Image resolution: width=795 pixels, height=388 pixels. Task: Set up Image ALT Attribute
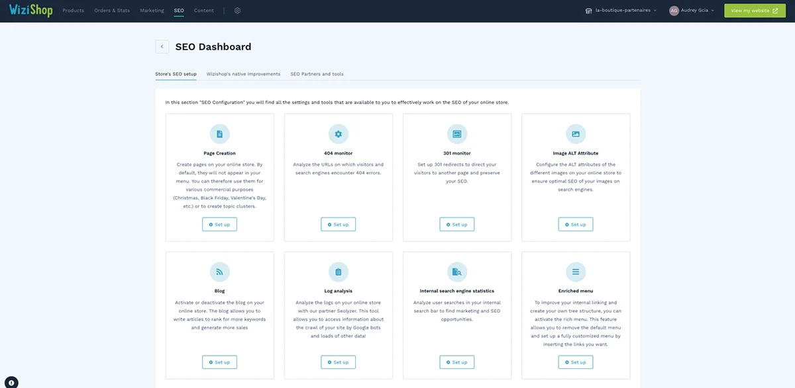576,224
